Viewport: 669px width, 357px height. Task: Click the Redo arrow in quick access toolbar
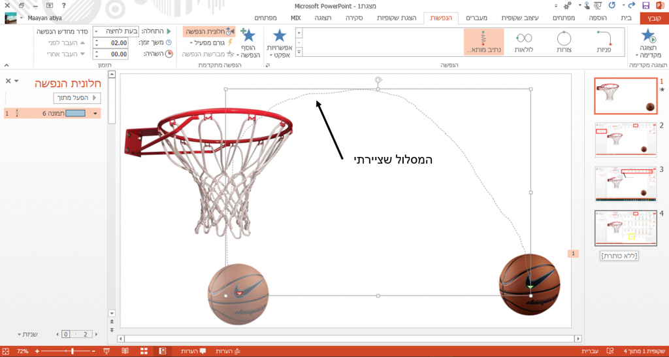632,5
